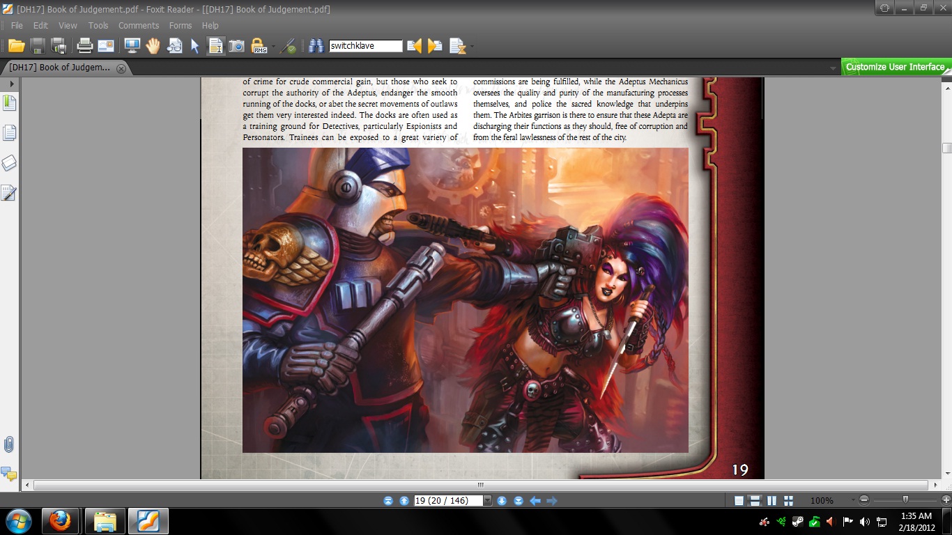Click the page-with-hourglass search icon
The image size is (952, 535).
[x=457, y=46]
